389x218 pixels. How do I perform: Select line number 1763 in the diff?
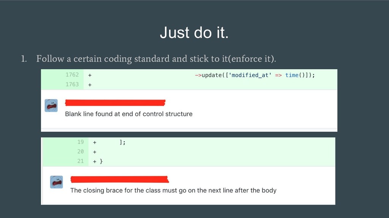pos(72,84)
